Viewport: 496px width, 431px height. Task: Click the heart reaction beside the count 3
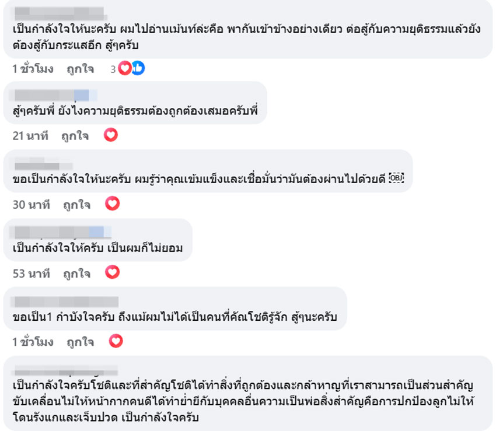(125, 68)
